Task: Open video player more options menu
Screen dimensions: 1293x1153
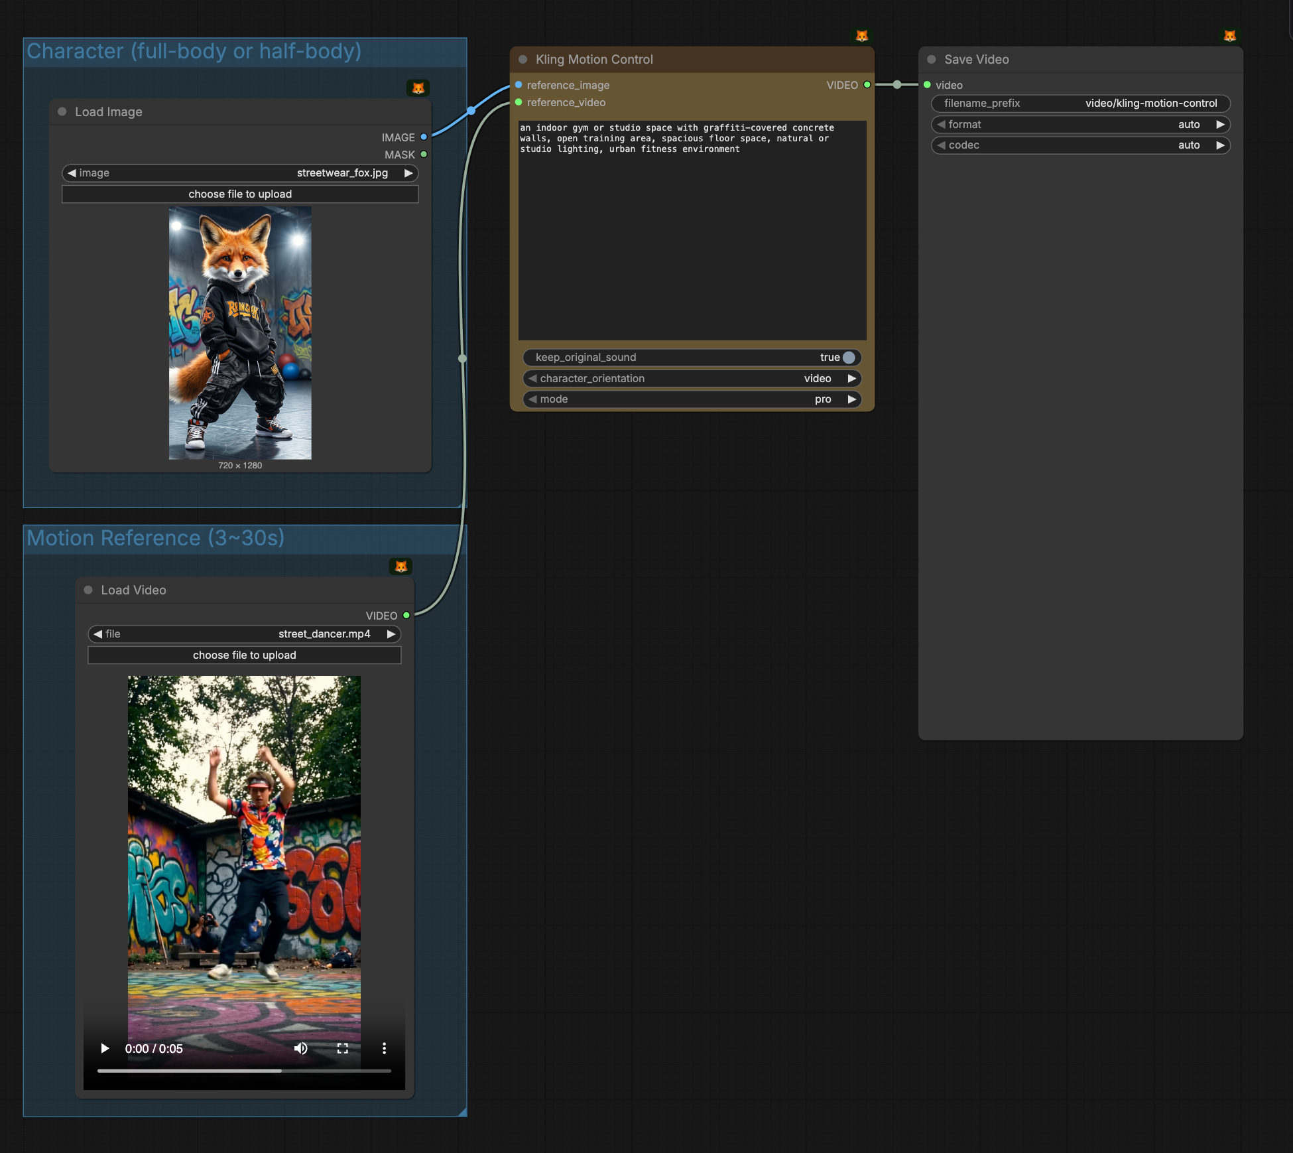Action: click(384, 1048)
